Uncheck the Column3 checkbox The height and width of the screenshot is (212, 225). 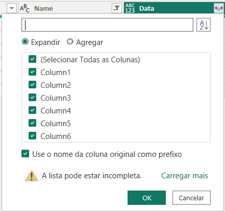click(32, 98)
